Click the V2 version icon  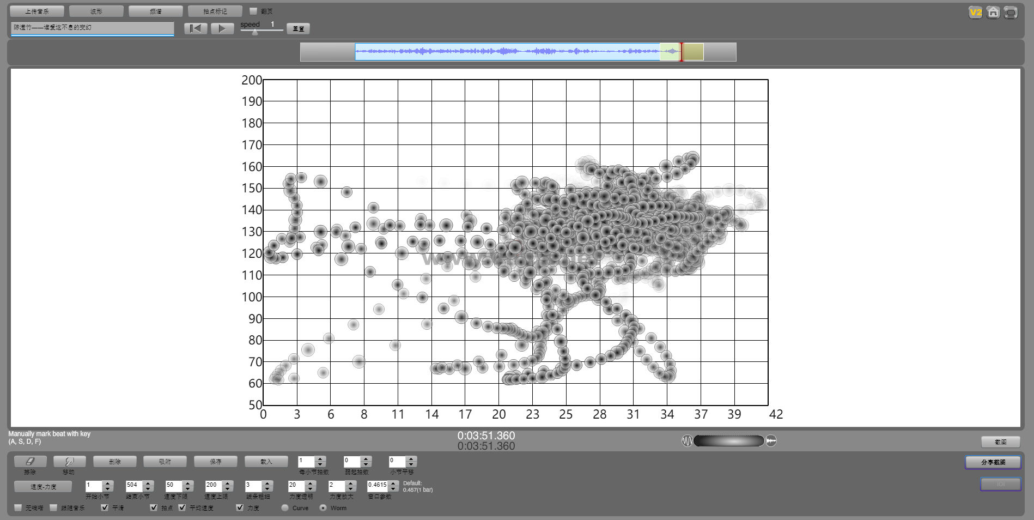pyautogui.click(x=975, y=12)
